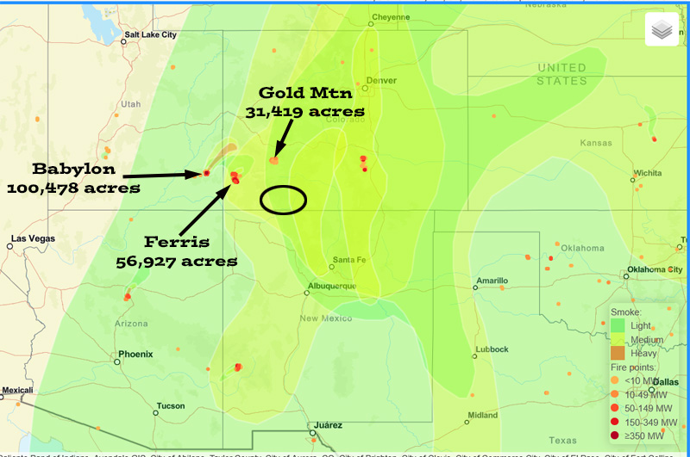Click the Fire points: legend heading

click(x=633, y=367)
